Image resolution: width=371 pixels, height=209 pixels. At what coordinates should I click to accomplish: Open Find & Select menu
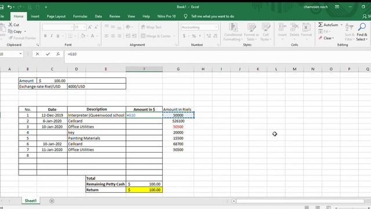[x=362, y=32]
